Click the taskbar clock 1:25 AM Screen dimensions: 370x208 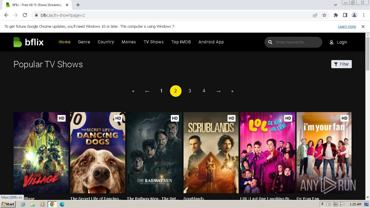tap(355, 204)
